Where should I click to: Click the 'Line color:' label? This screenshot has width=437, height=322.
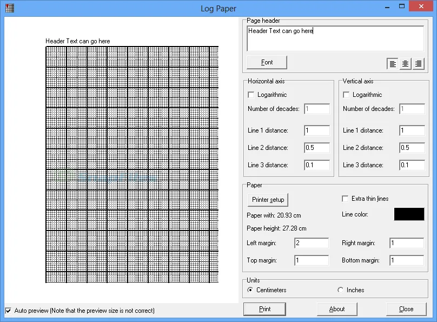[355, 214]
